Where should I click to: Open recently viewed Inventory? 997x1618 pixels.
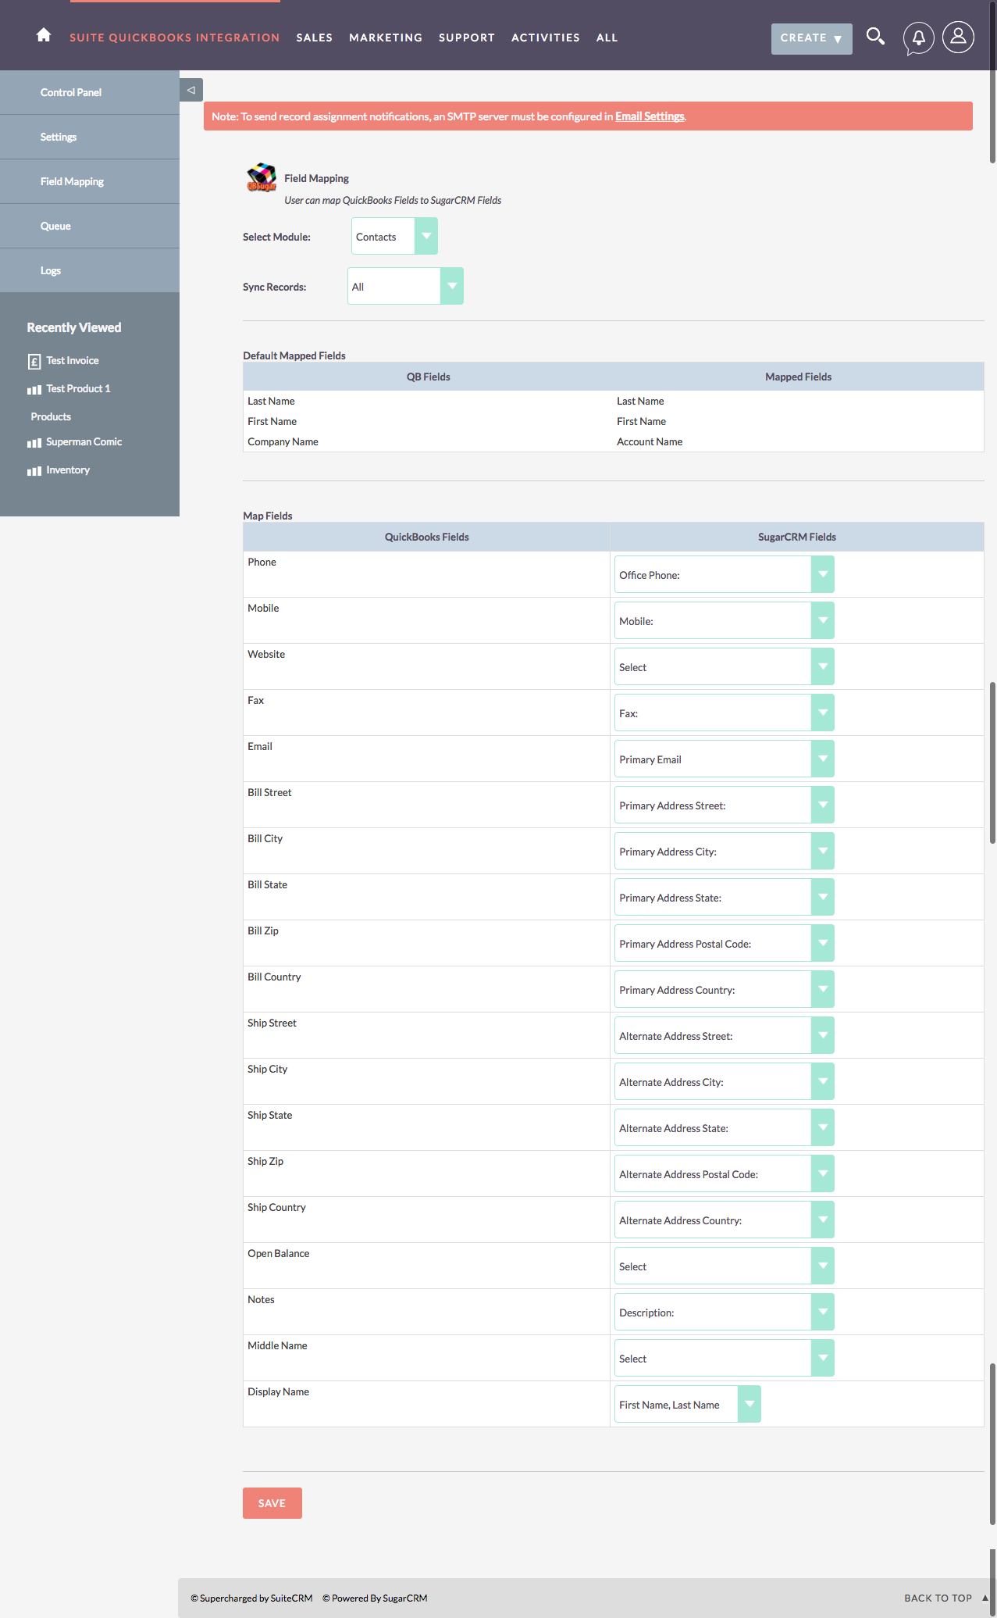[68, 470]
